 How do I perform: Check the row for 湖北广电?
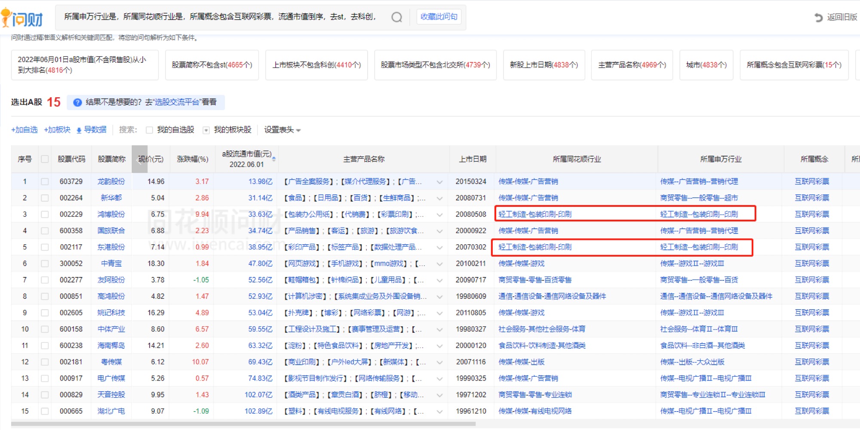pyautogui.click(x=45, y=411)
